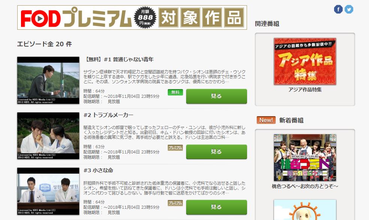Open episode 3 press conference thumbnail
The width and height of the screenshot is (369, 220).
coord(48,191)
